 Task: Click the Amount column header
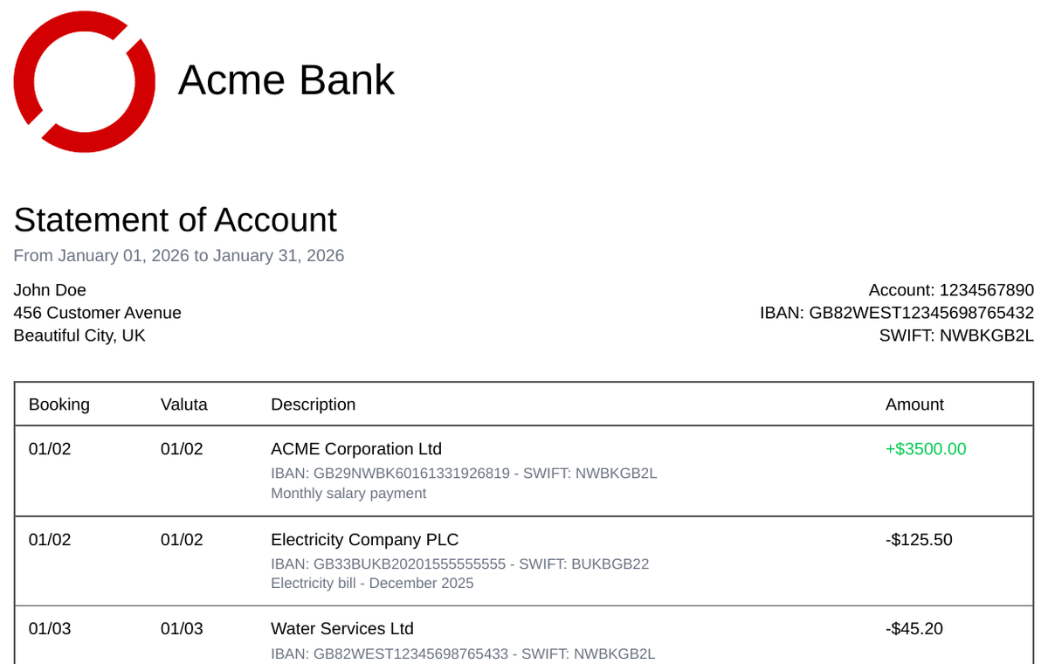(914, 405)
